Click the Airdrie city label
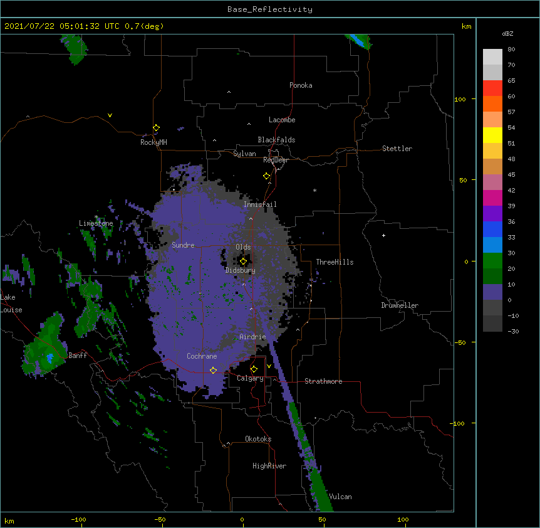 (252, 337)
